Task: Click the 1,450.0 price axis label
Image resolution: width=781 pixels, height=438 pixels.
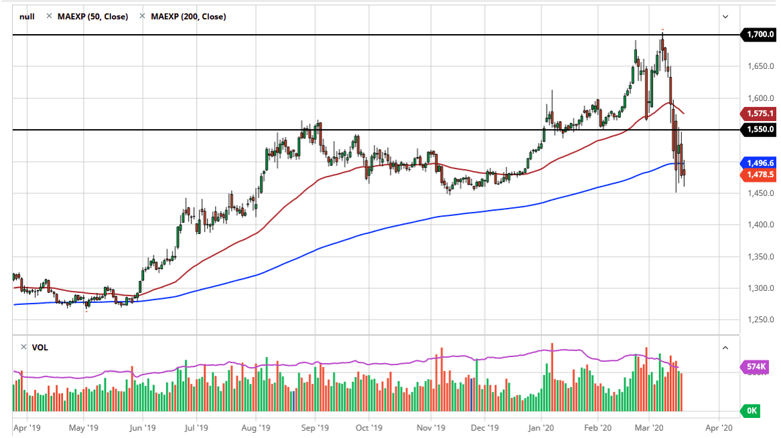Action: click(761, 193)
